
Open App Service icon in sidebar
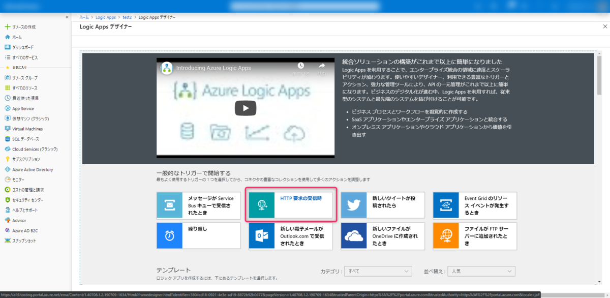tap(7, 108)
